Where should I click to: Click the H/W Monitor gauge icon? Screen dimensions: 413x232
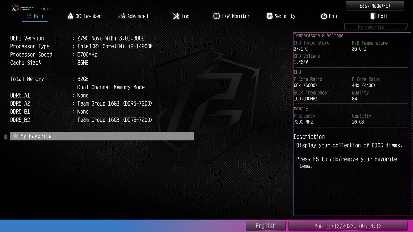click(216, 16)
